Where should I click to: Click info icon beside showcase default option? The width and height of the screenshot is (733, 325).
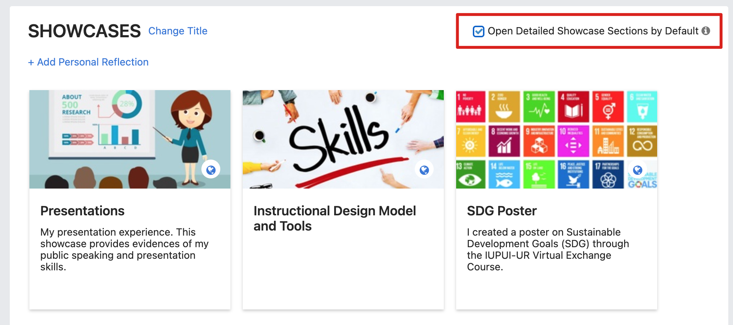tap(705, 31)
